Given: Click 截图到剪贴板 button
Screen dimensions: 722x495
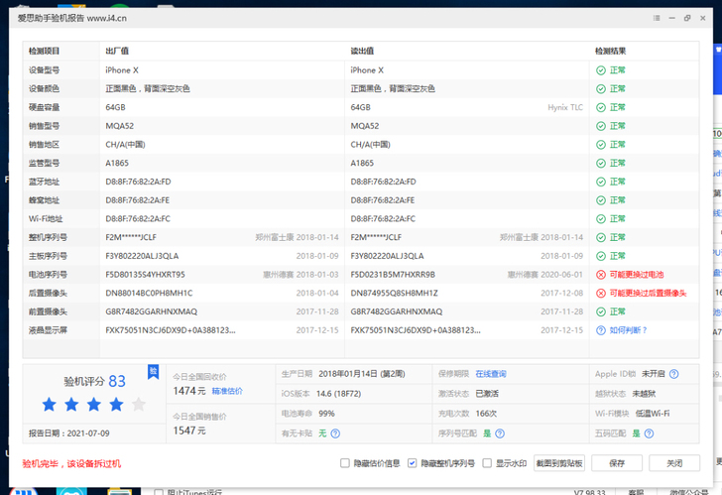Looking at the screenshot, I should [x=559, y=463].
